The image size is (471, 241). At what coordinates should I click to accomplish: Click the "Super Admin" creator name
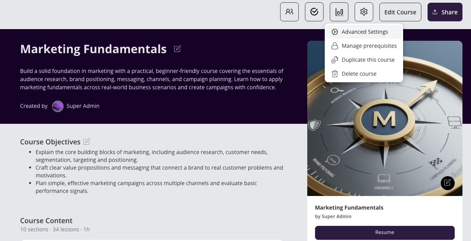point(83,106)
